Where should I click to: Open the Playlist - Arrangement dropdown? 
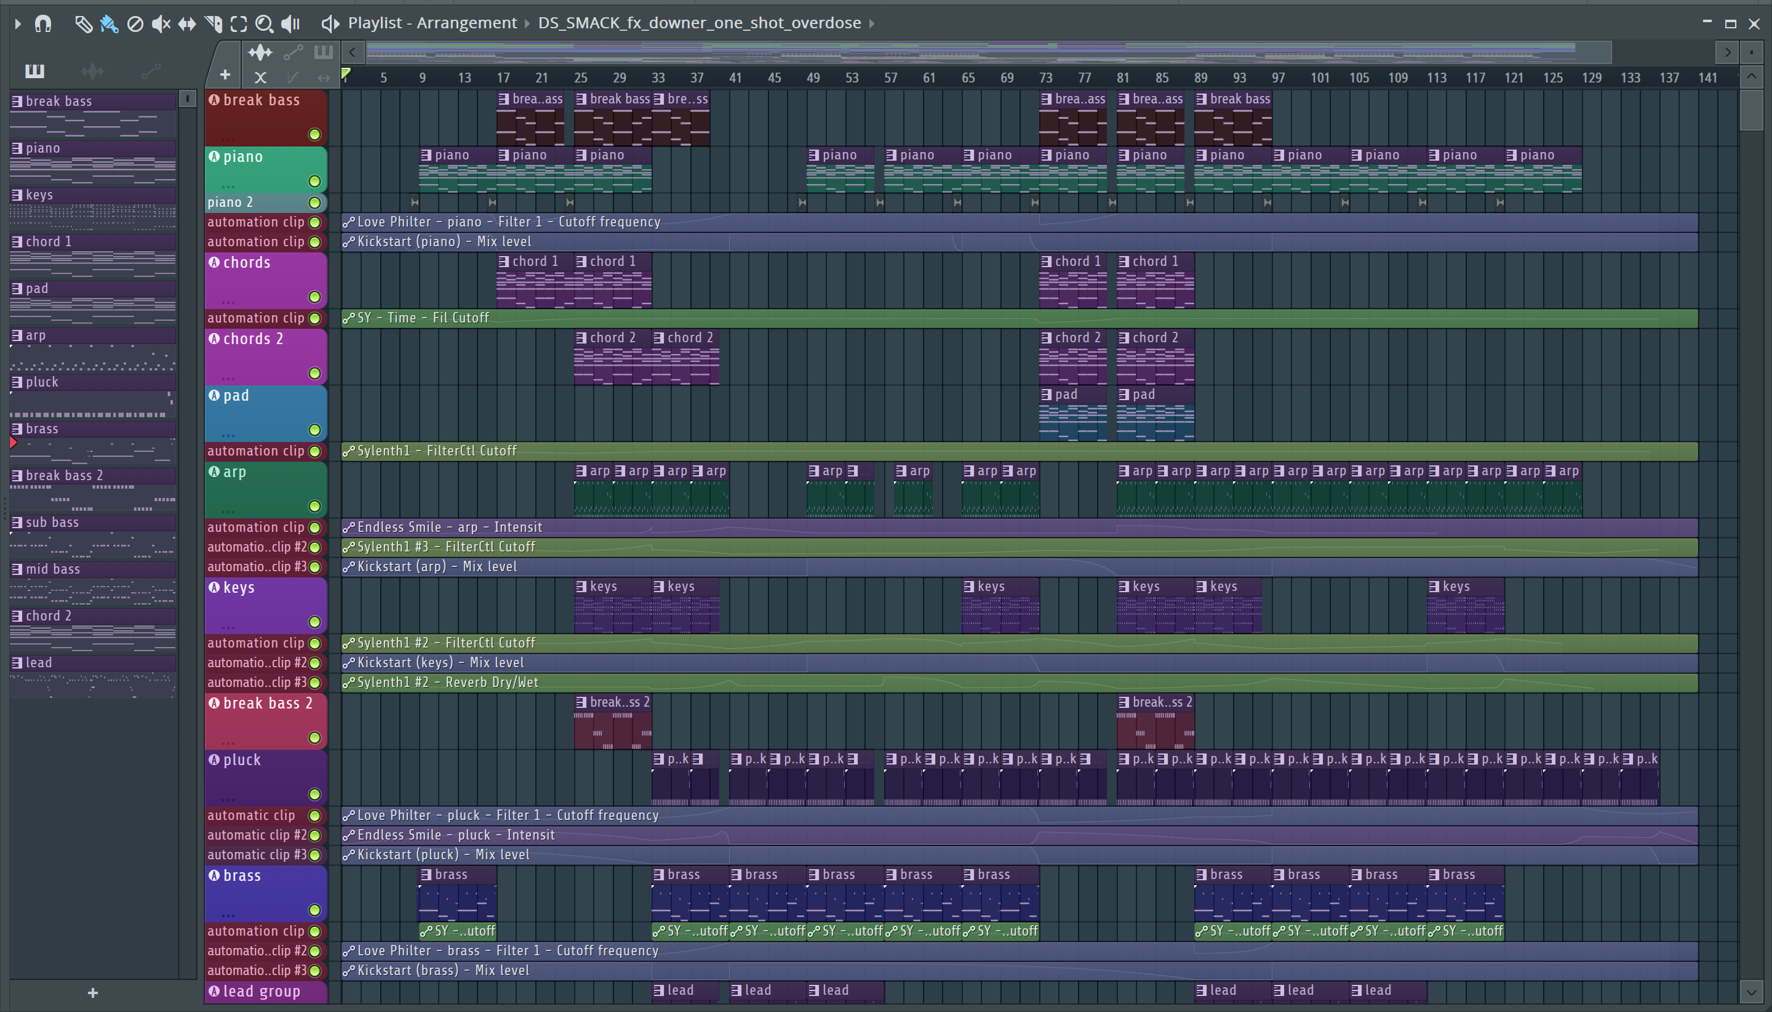432,23
